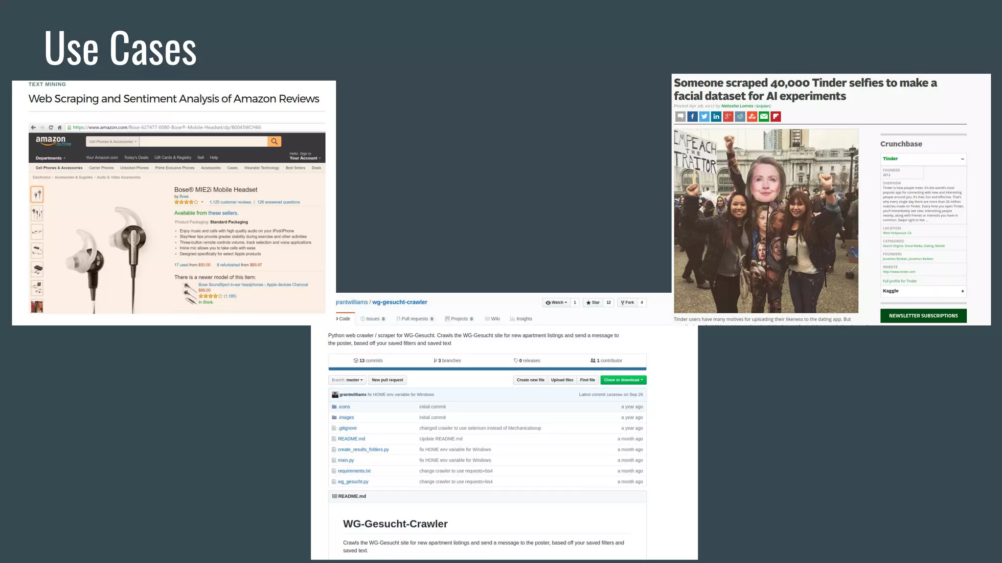1002x563 pixels.
Task: Open the wg_gesucht.py file
Action: tap(353, 481)
